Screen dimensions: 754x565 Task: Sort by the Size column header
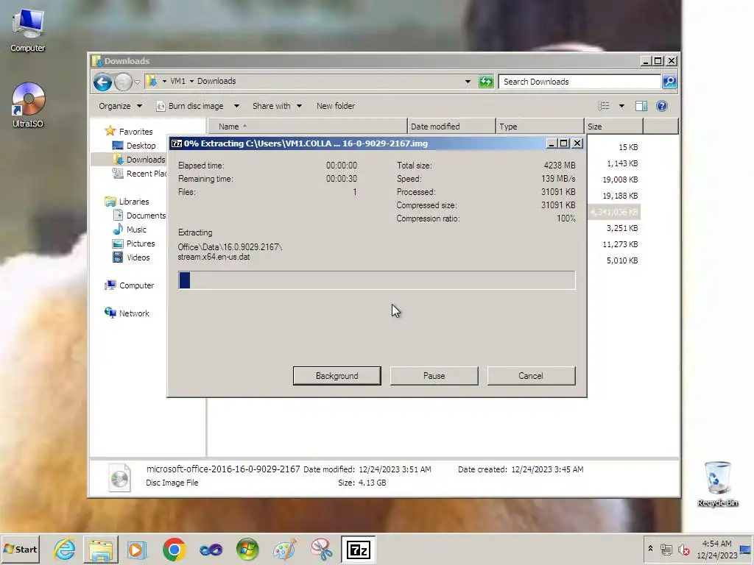pyautogui.click(x=613, y=127)
